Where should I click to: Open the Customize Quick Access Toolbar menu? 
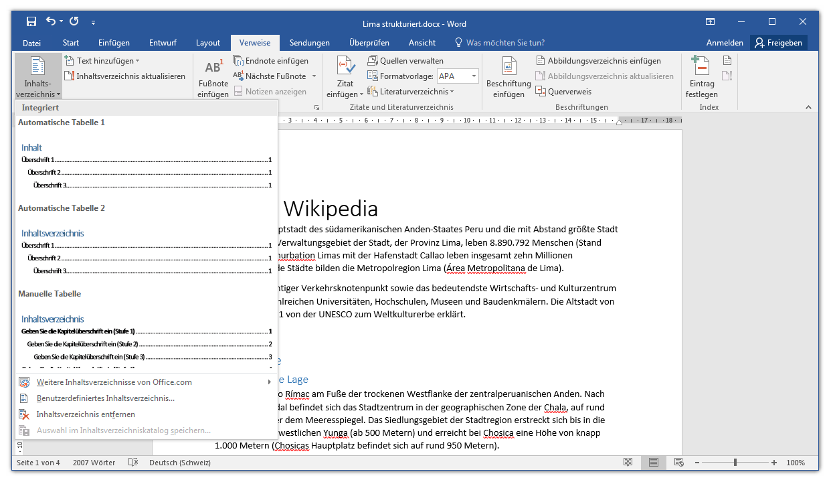point(93,23)
